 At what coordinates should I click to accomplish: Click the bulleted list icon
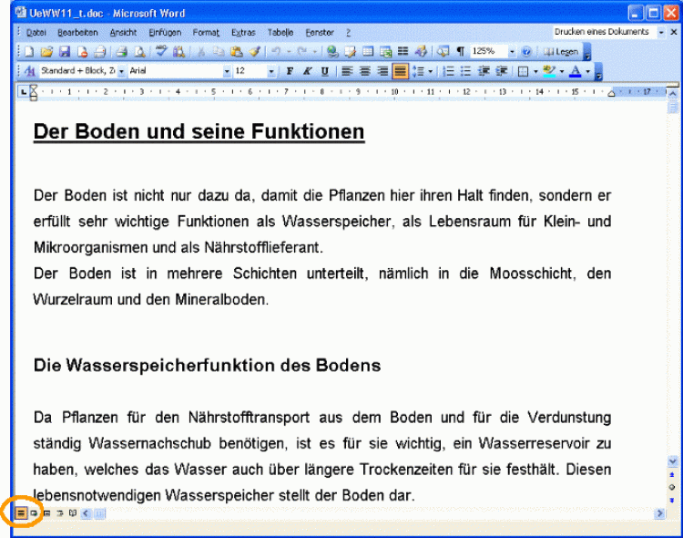[465, 71]
